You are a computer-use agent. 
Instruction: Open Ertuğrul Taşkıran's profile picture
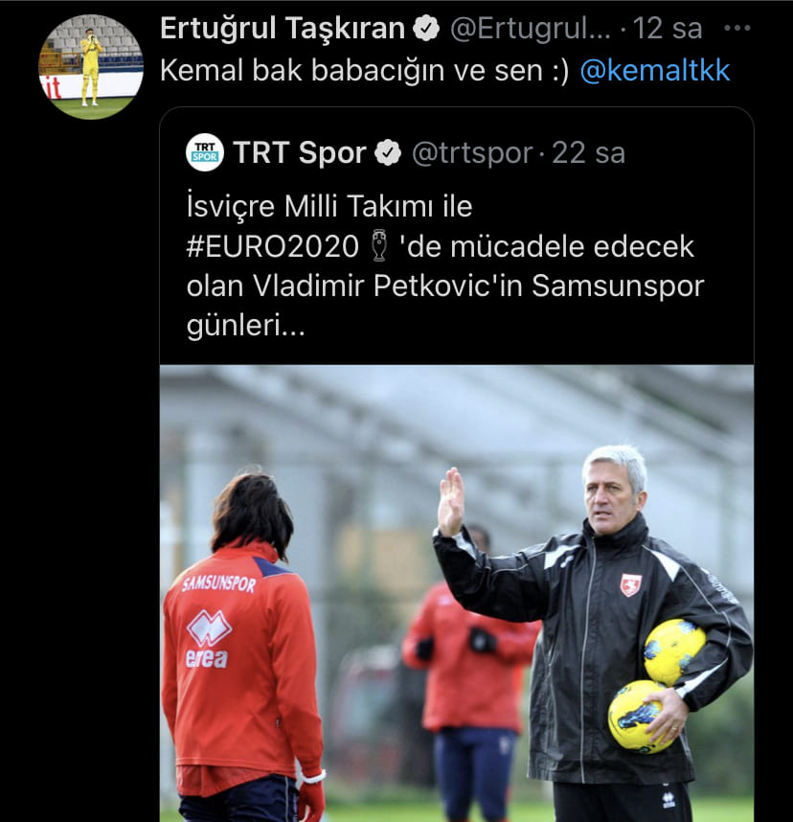click(x=91, y=66)
